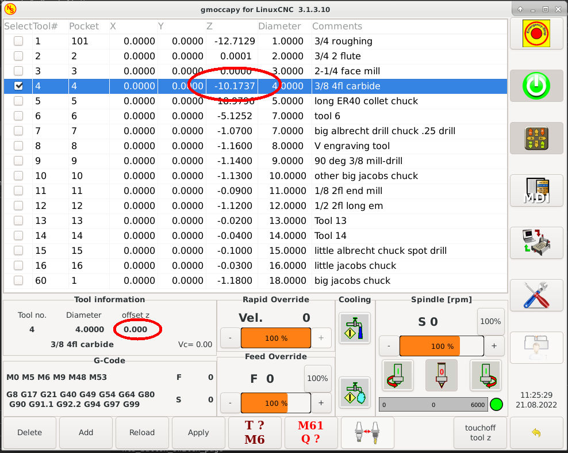Image resolution: width=568 pixels, height=453 pixels.
Task: Decrease feed override with the minus button
Action: point(230,402)
